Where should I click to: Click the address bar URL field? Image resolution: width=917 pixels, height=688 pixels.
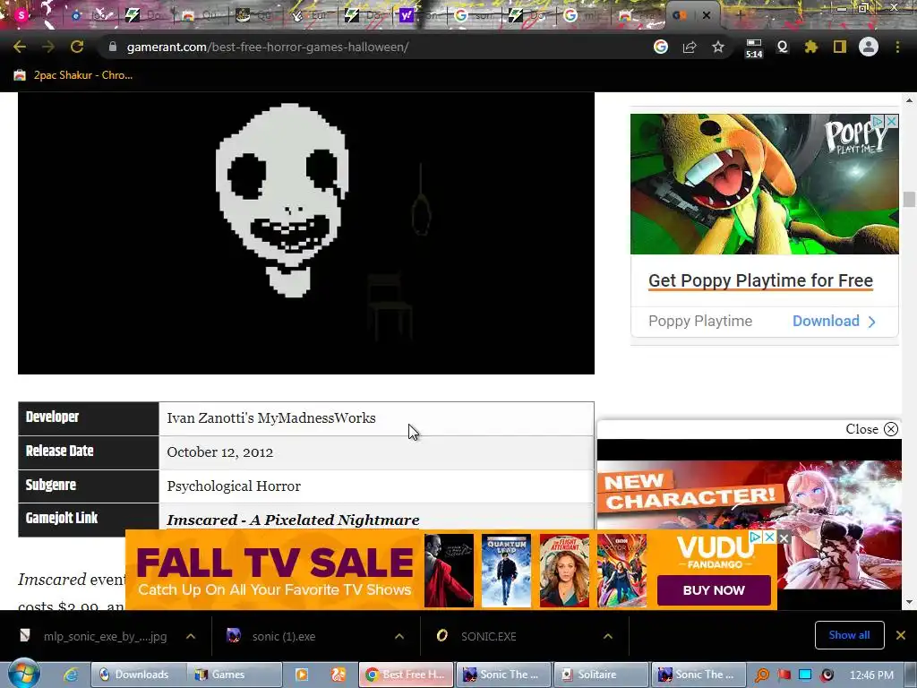(x=374, y=47)
